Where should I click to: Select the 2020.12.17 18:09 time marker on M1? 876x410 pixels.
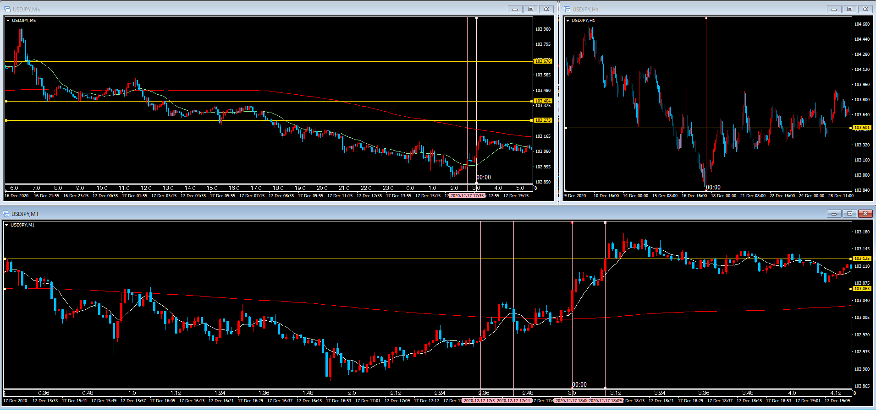tap(605, 401)
